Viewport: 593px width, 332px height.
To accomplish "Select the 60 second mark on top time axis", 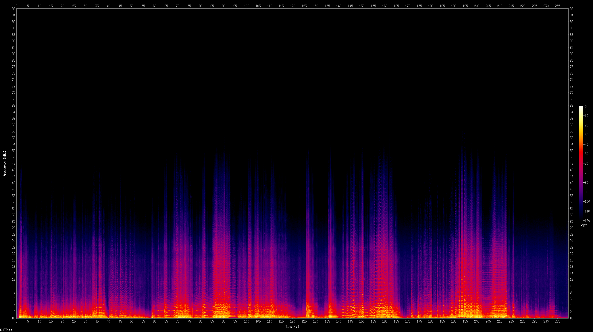I will tap(155, 6).
